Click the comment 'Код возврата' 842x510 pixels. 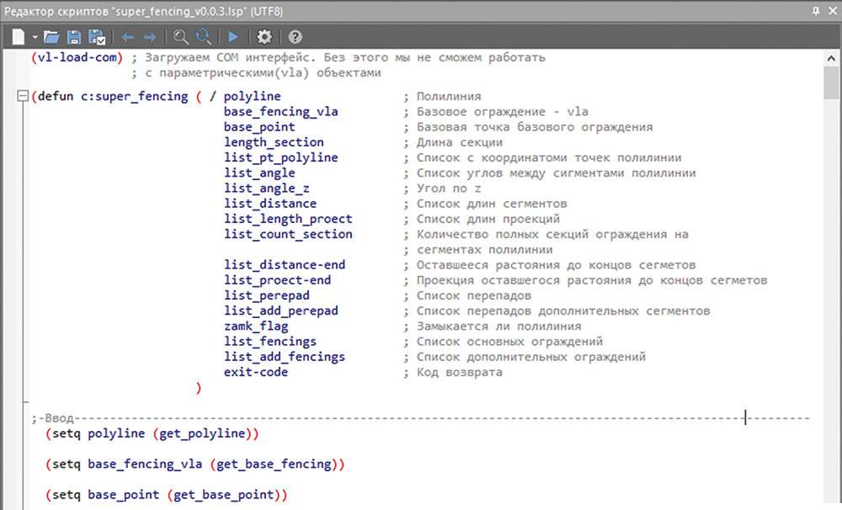click(x=460, y=373)
